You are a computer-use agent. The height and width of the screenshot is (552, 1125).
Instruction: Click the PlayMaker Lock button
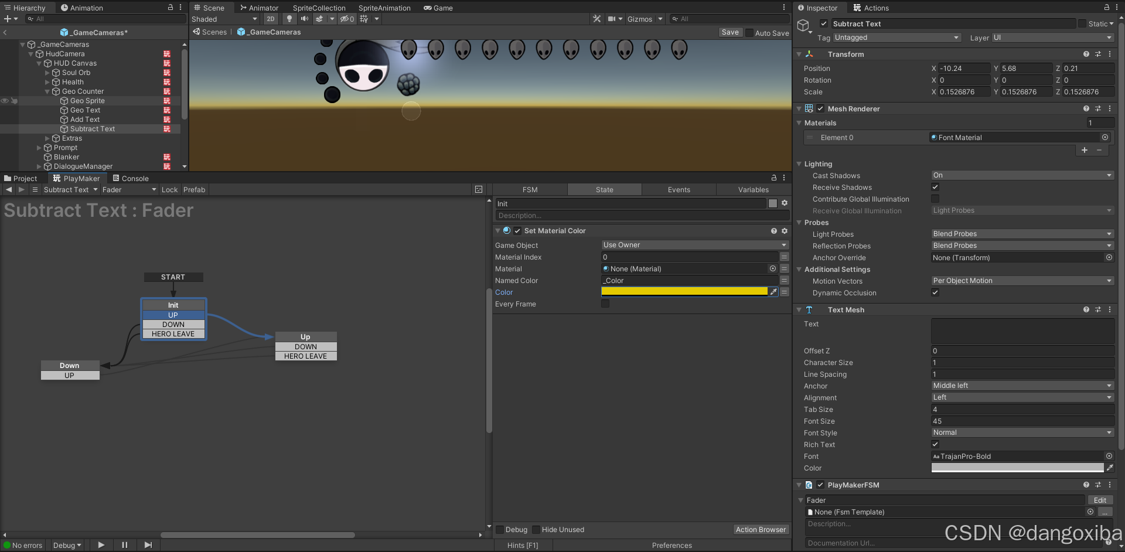[x=169, y=190]
